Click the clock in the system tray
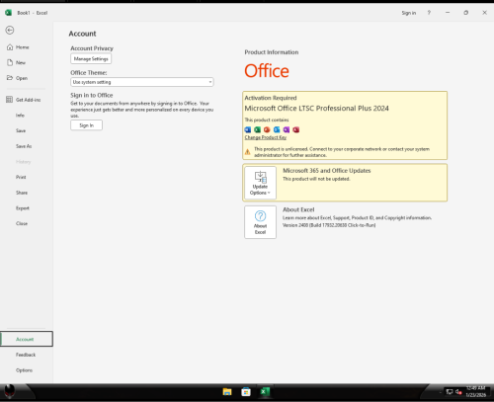This screenshot has width=494, height=402. tap(476, 391)
